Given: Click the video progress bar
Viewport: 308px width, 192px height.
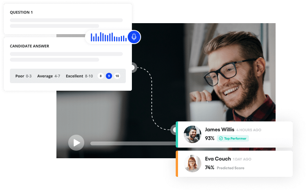Looking at the screenshot, I should tap(133, 143).
